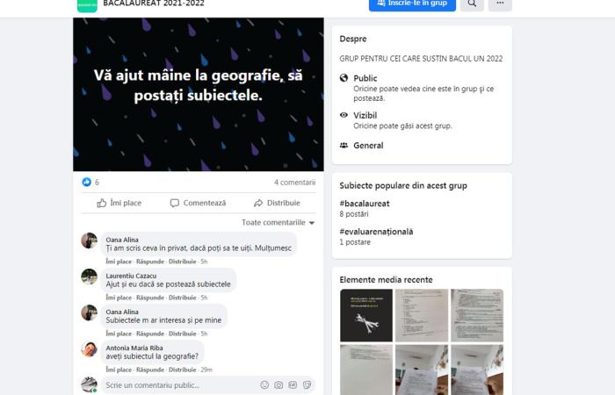Click the Comentează button
This screenshot has height=395, width=615.
pos(198,203)
